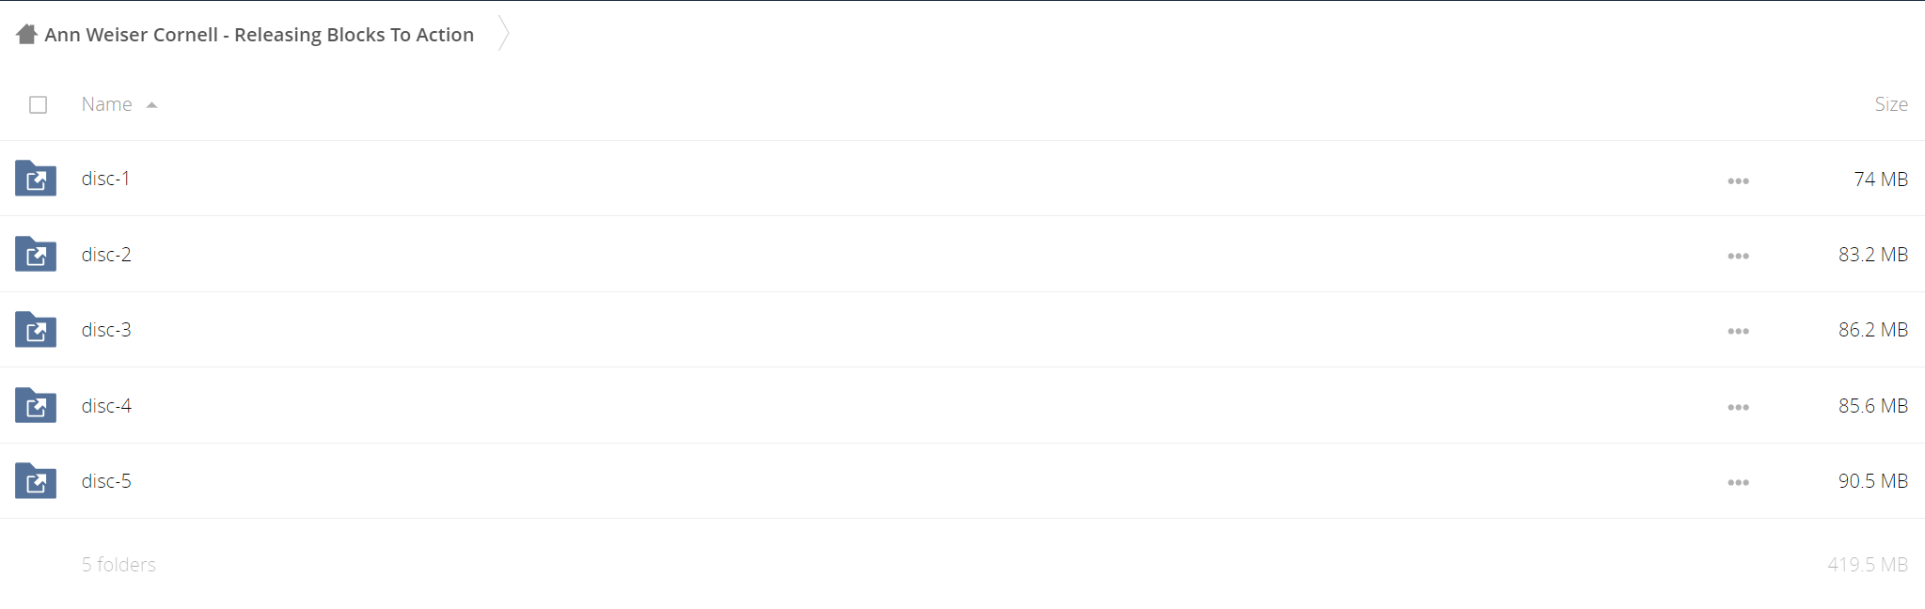This screenshot has width=1925, height=609.
Task: Toggle the Name sort direction arrow
Action: (151, 105)
